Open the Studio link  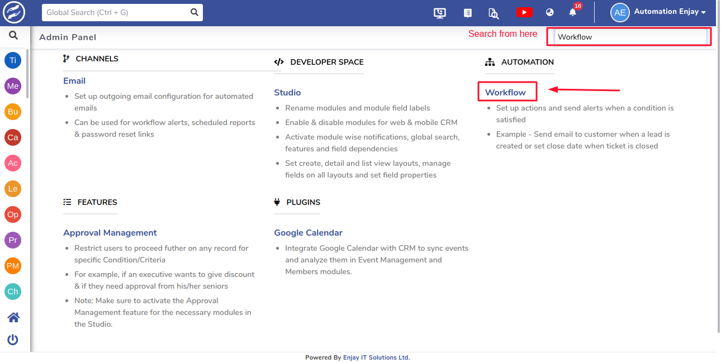pyautogui.click(x=287, y=93)
